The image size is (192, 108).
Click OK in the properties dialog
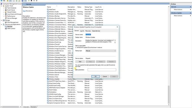95,76
